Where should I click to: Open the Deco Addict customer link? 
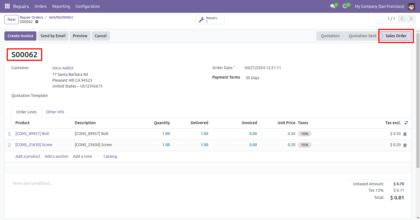tap(63, 68)
